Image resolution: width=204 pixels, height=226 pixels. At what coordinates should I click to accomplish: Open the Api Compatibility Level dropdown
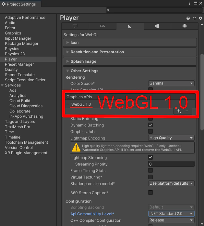tap(171, 214)
